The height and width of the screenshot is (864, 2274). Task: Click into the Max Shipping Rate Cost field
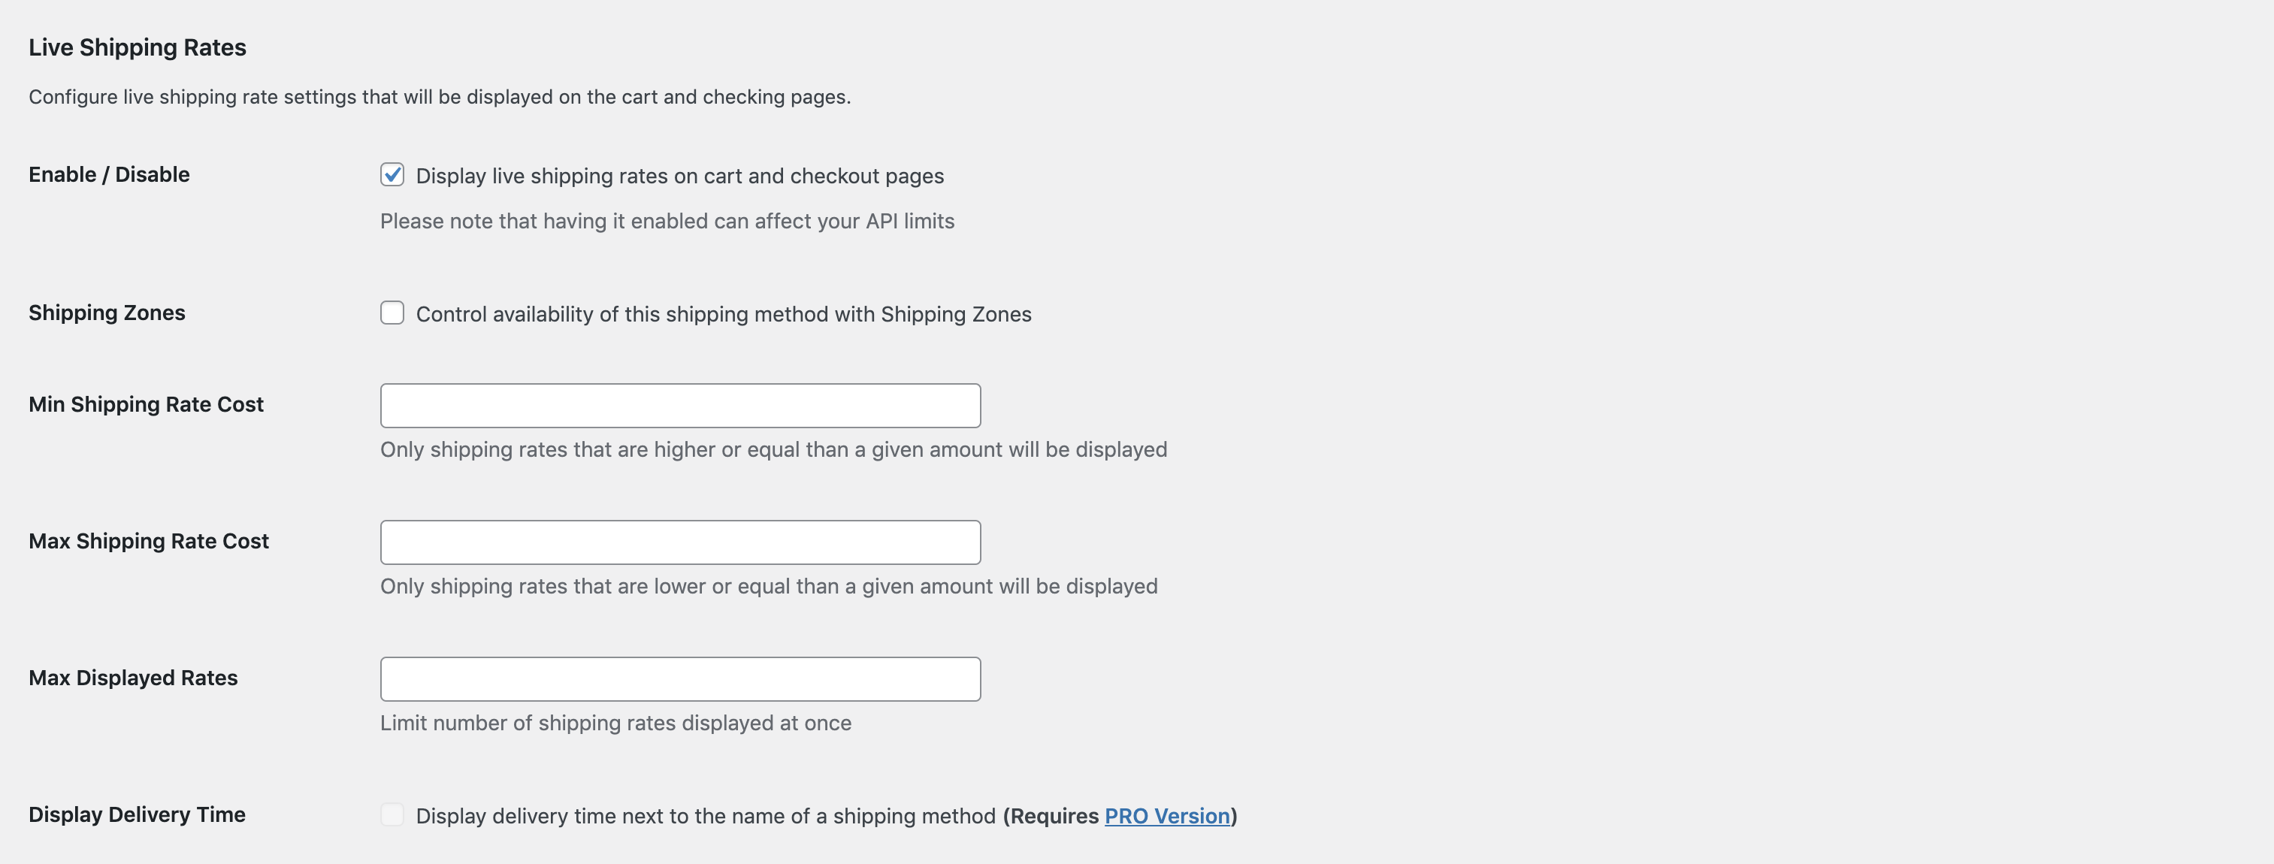[x=681, y=542]
